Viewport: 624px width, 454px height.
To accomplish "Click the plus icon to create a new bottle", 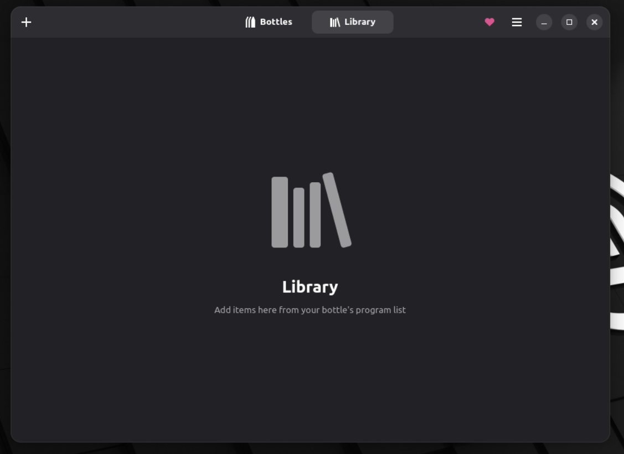I will point(26,22).
